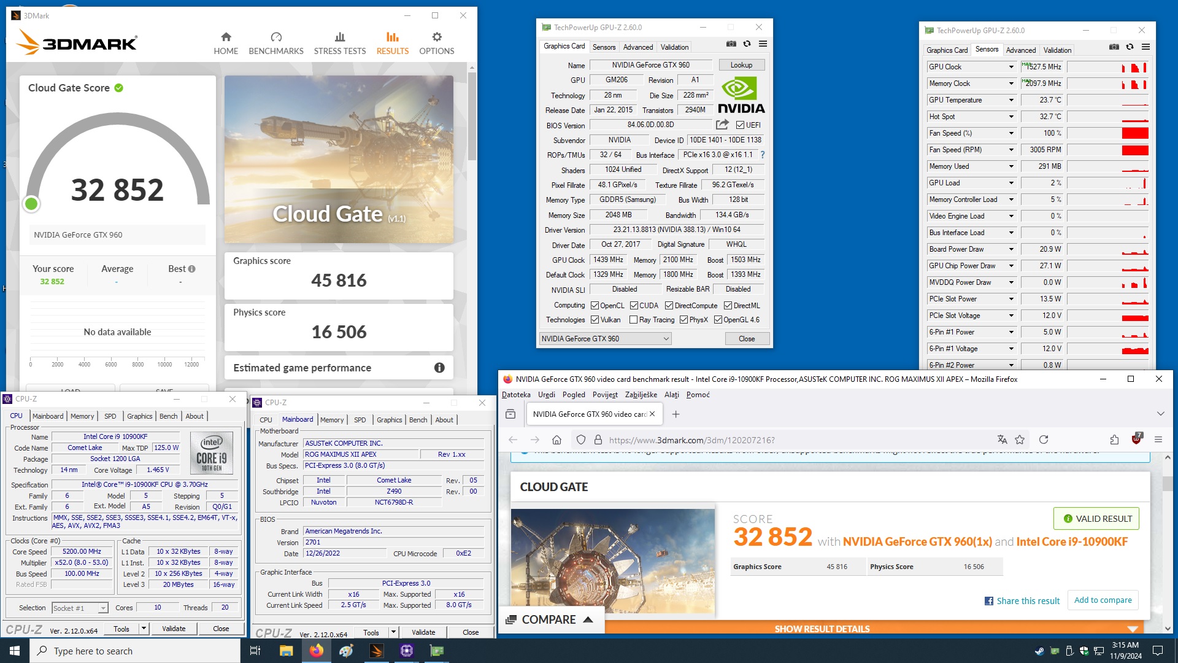This screenshot has height=663, width=1178.
Task: Toggle Ray Tracing checkbox
Action: point(633,320)
